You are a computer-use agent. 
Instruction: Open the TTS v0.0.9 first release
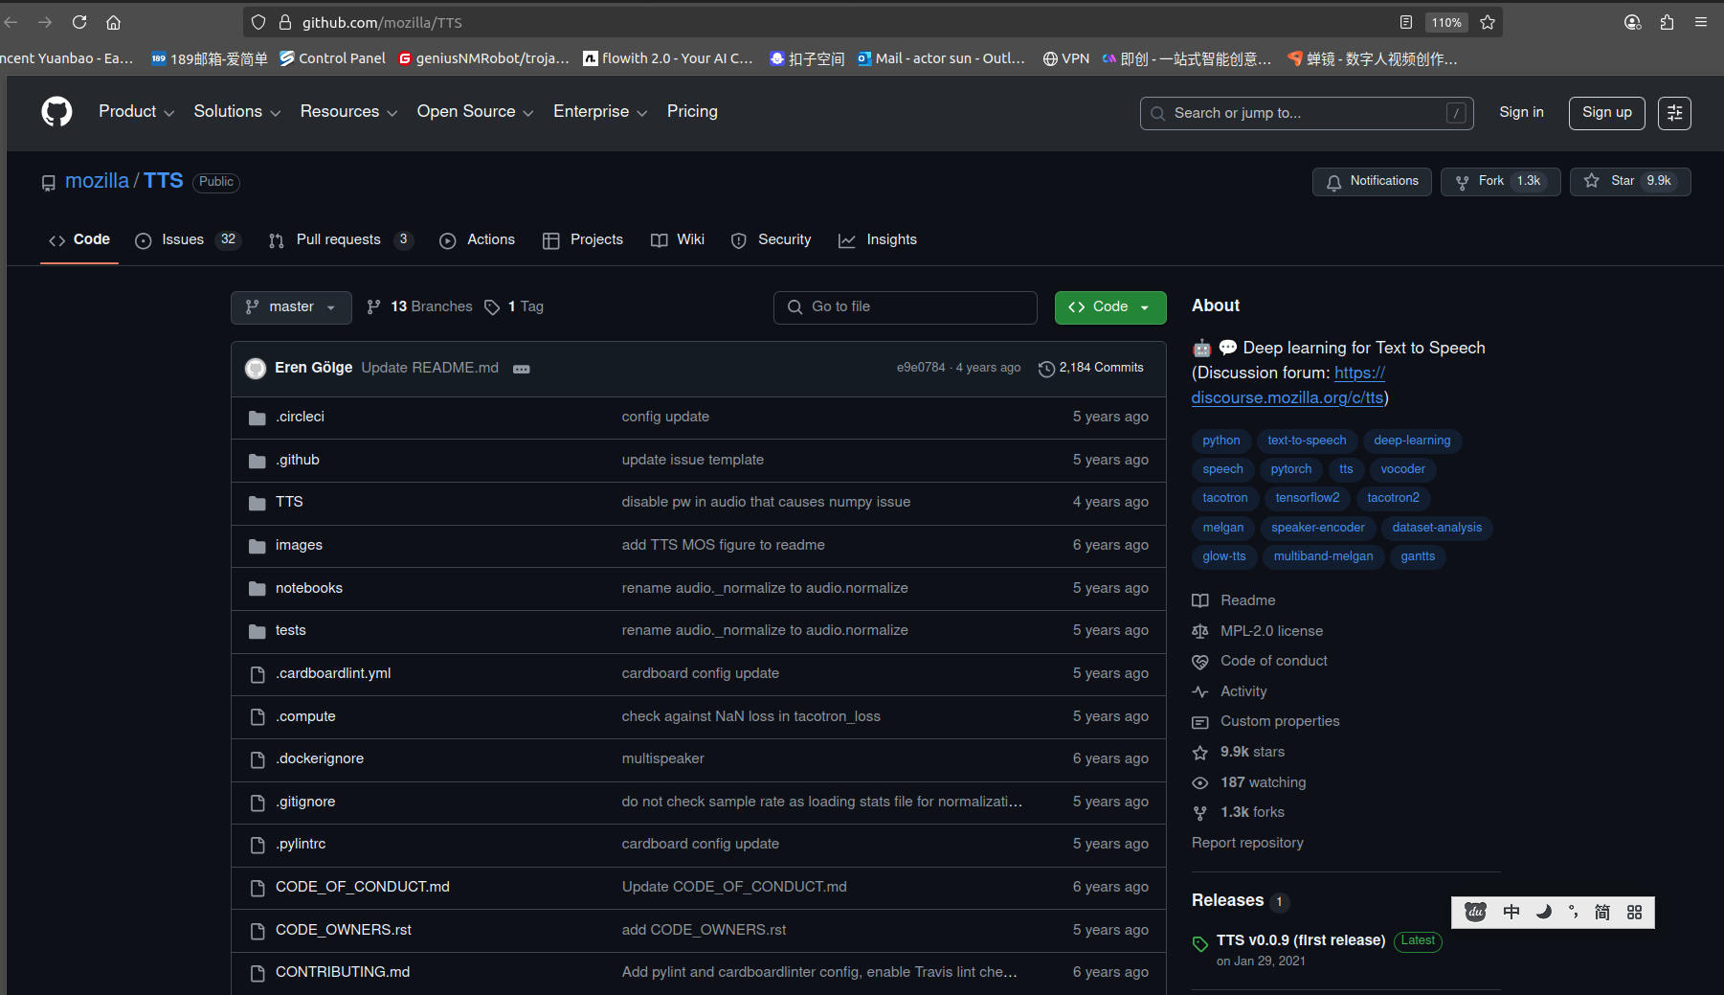point(1301,940)
